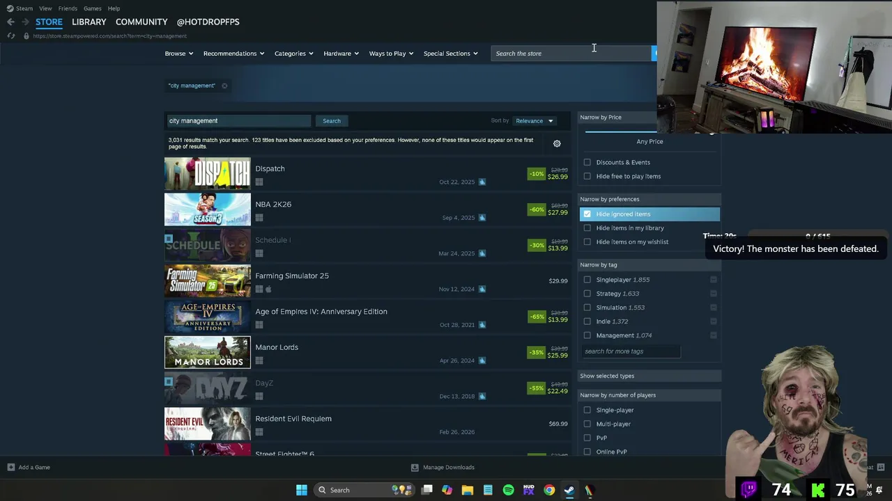Open the @HOTDROPFPS profile tab
Image resolution: width=892 pixels, height=501 pixels.
coord(208,22)
